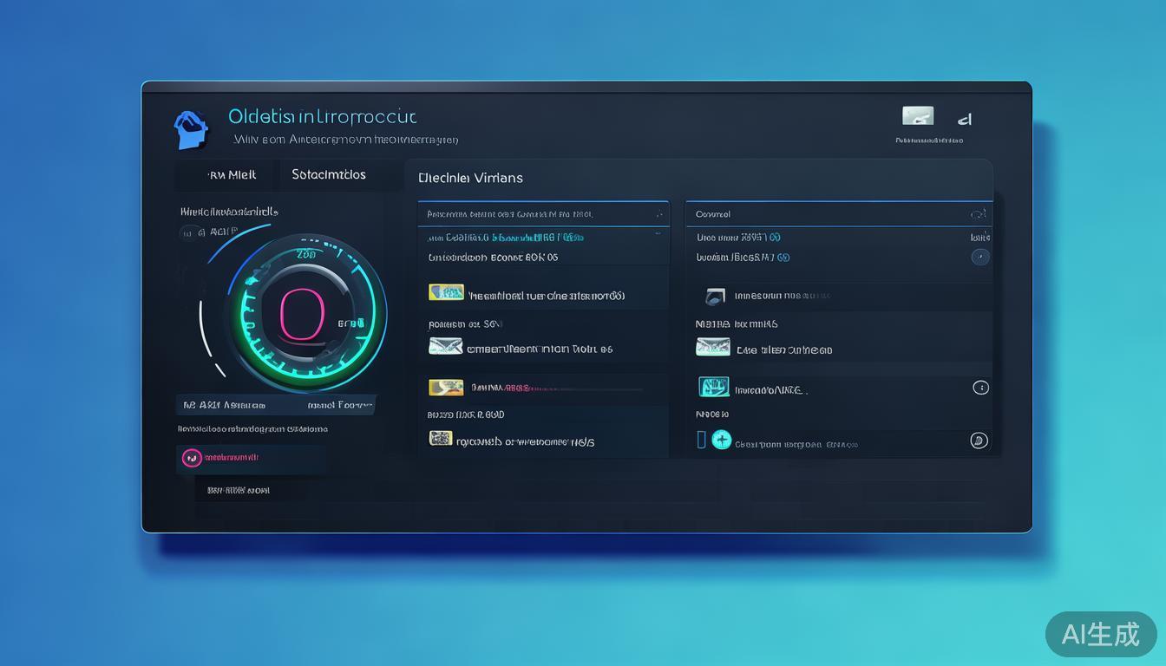Toggle the round button in right panel's top row

[979, 257]
